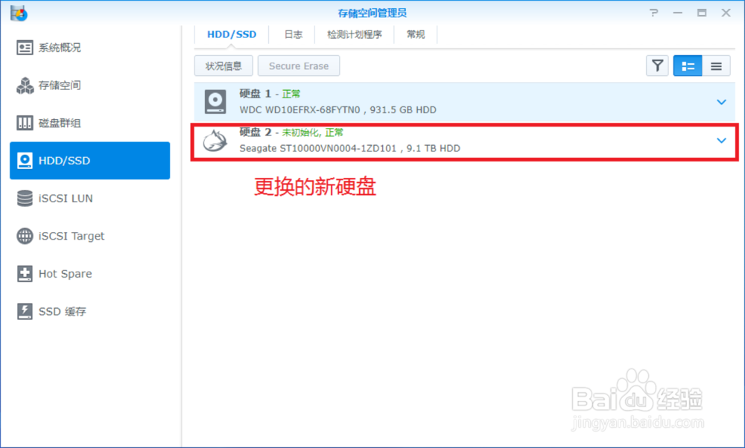Go to 存储空间 section
745x448 pixels.
(x=90, y=86)
